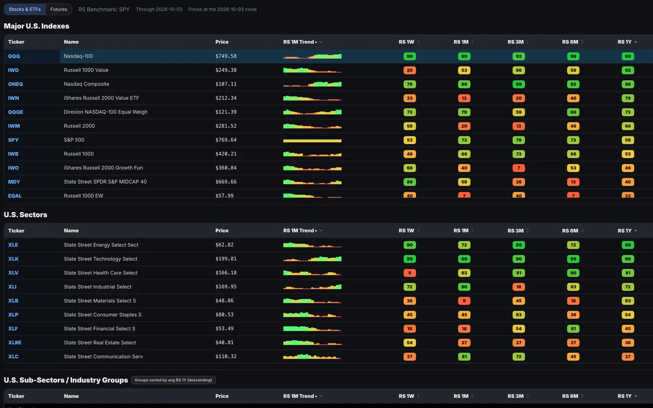Click RS 1W sort icon in Major U.S. Indexes header
The height and width of the screenshot is (408, 653).
tap(418, 42)
